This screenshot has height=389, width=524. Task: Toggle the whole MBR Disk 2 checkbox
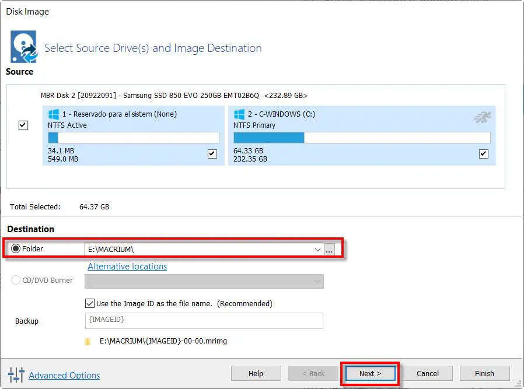click(x=23, y=125)
